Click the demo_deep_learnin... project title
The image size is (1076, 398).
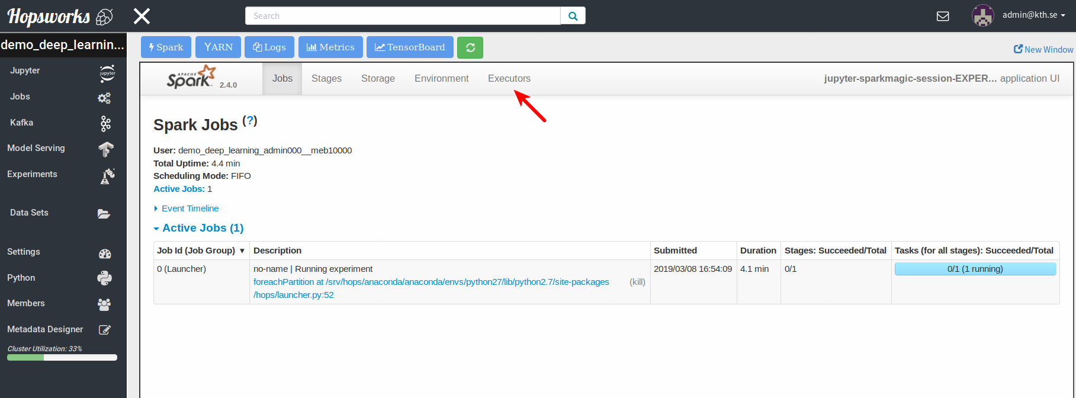pyautogui.click(x=63, y=45)
